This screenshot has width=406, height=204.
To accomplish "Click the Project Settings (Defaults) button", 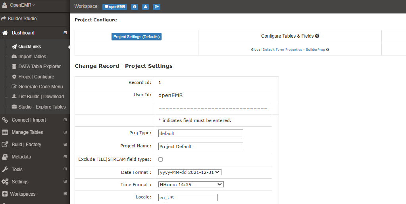I will (137, 37).
